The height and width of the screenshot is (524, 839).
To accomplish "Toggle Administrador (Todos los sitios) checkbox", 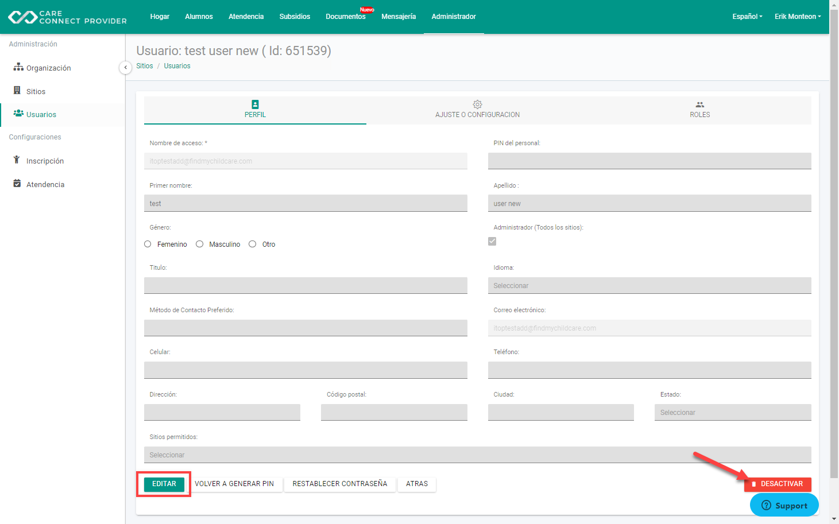I will [492, 241].
